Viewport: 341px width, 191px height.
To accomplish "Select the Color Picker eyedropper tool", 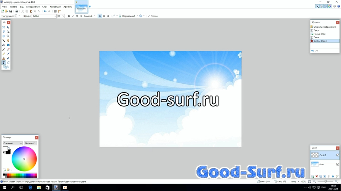I will pyautogui.click(x=8, y=54).
